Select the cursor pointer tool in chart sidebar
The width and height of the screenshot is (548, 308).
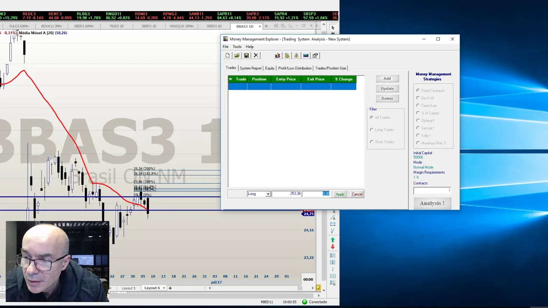point(333,28)
